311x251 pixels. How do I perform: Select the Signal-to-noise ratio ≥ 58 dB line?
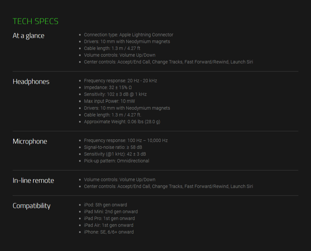[x=113, y=147]
